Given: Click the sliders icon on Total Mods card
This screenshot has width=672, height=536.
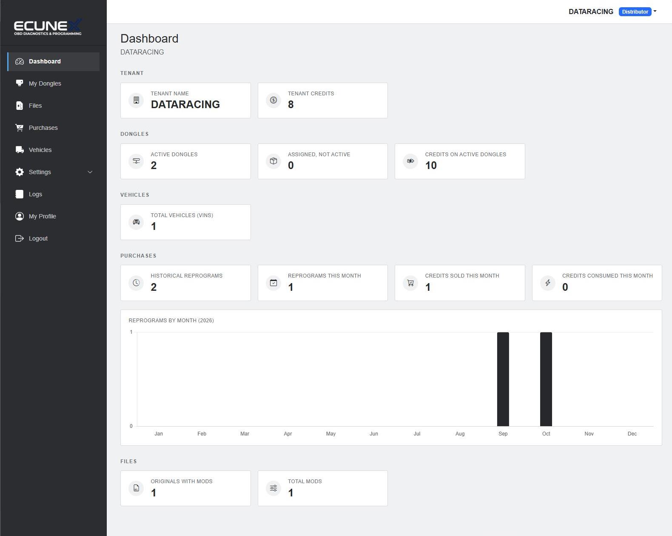Looking at the screenshot, I should click(x=273, y=488).
